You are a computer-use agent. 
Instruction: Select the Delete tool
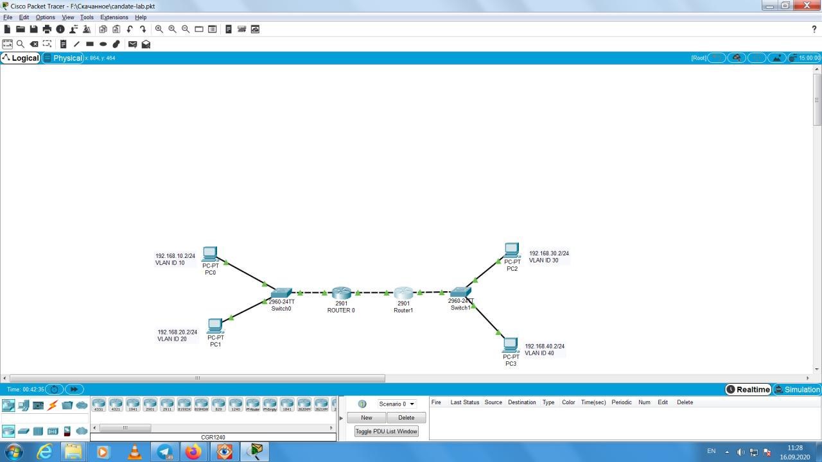[x=34, y=44]
